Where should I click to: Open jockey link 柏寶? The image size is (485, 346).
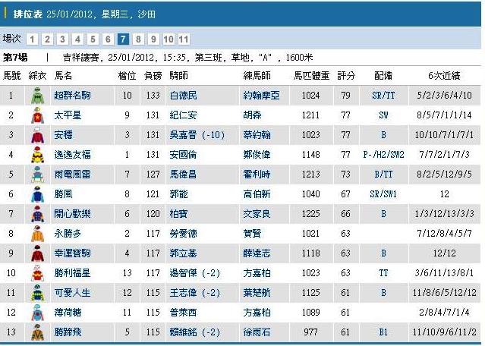coord(178,215)
